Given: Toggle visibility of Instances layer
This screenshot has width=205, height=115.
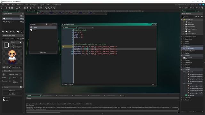Looking at the screenshot, I should [21, 19].
